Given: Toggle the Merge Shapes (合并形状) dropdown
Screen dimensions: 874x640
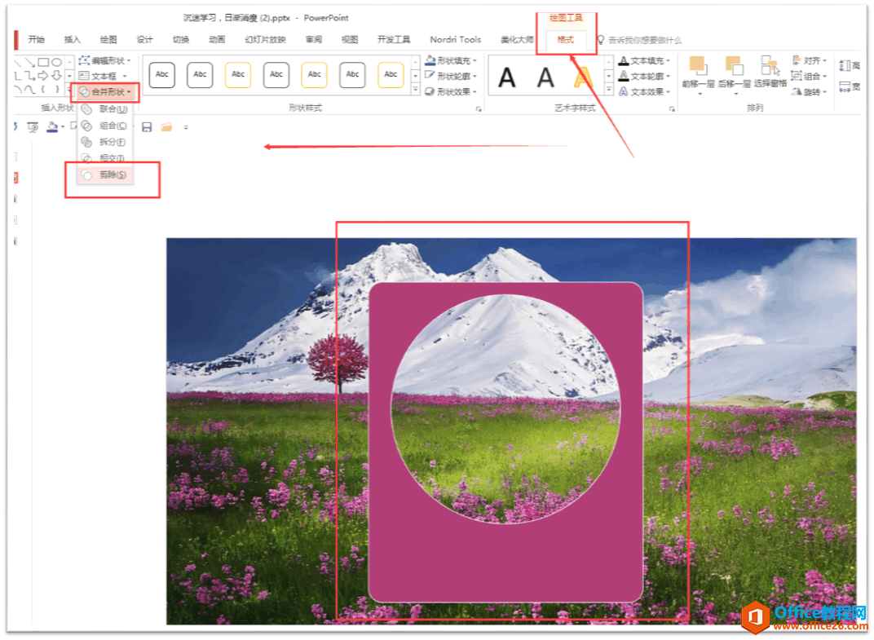Looking at the screenshot, I should (x=105, y=92).
